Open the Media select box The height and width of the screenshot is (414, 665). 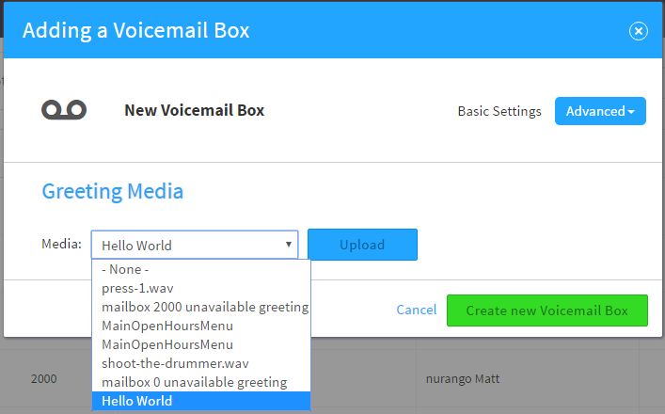[x=195, y=245]
